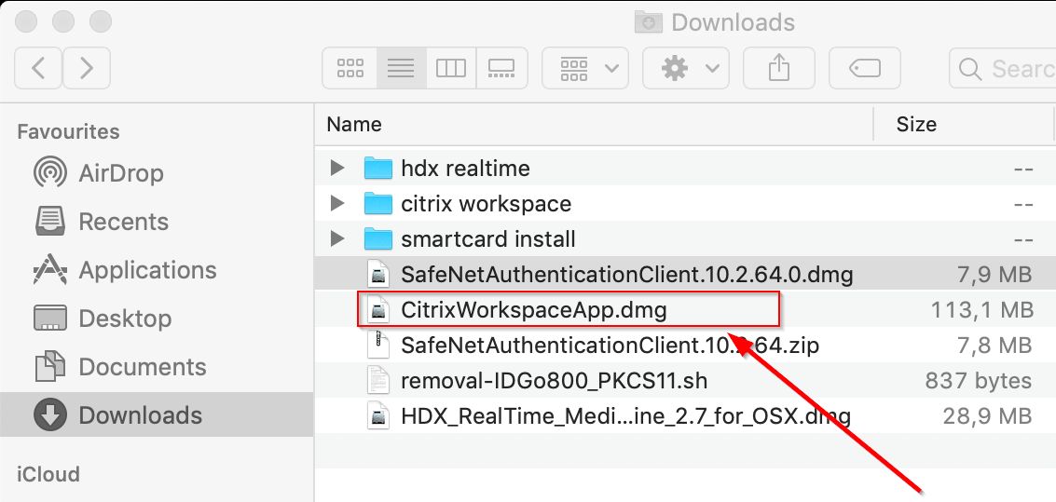This screenshot has width=1056, height=502.
Task: Select Downloads in the sidebar
Action: (157, 415)
